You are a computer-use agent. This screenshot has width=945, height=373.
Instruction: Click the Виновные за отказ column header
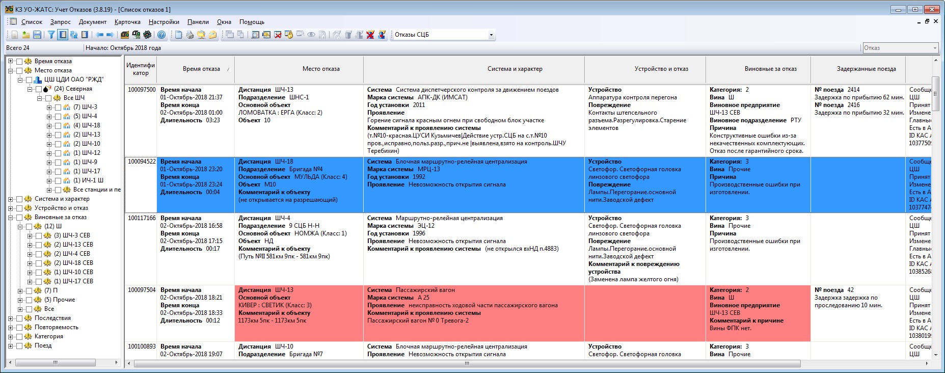point(758,69)
